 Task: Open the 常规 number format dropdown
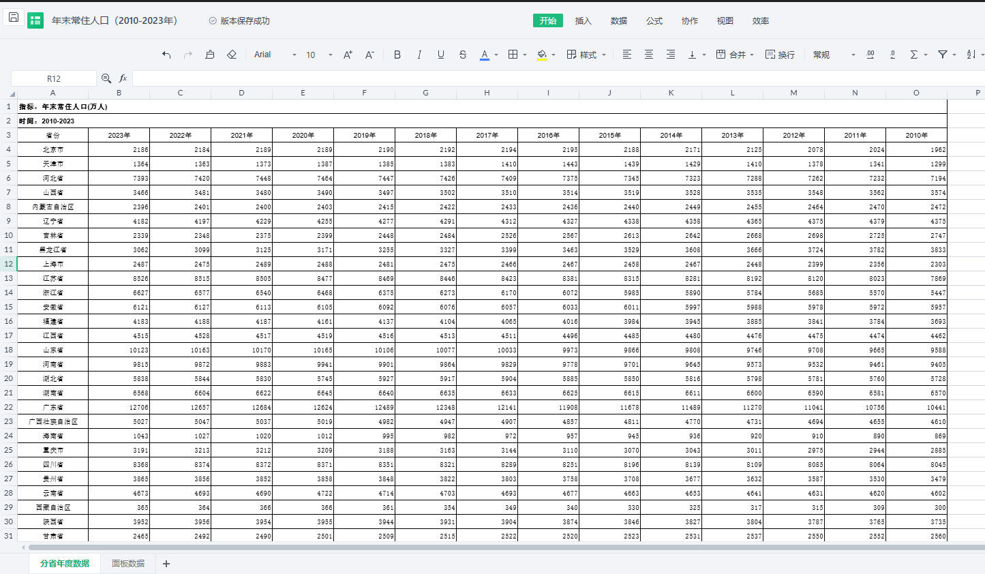(834, 55)
